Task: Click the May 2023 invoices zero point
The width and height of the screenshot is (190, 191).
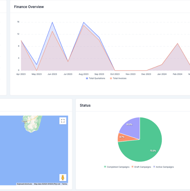Action: click(36, 70)
